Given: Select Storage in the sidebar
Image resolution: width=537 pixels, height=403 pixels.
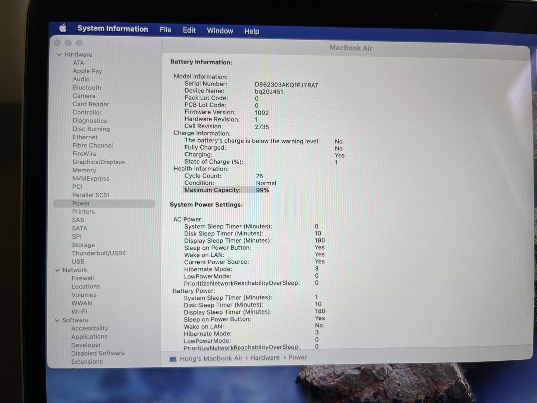Looking at the screenshot, I should click(83, 245).
